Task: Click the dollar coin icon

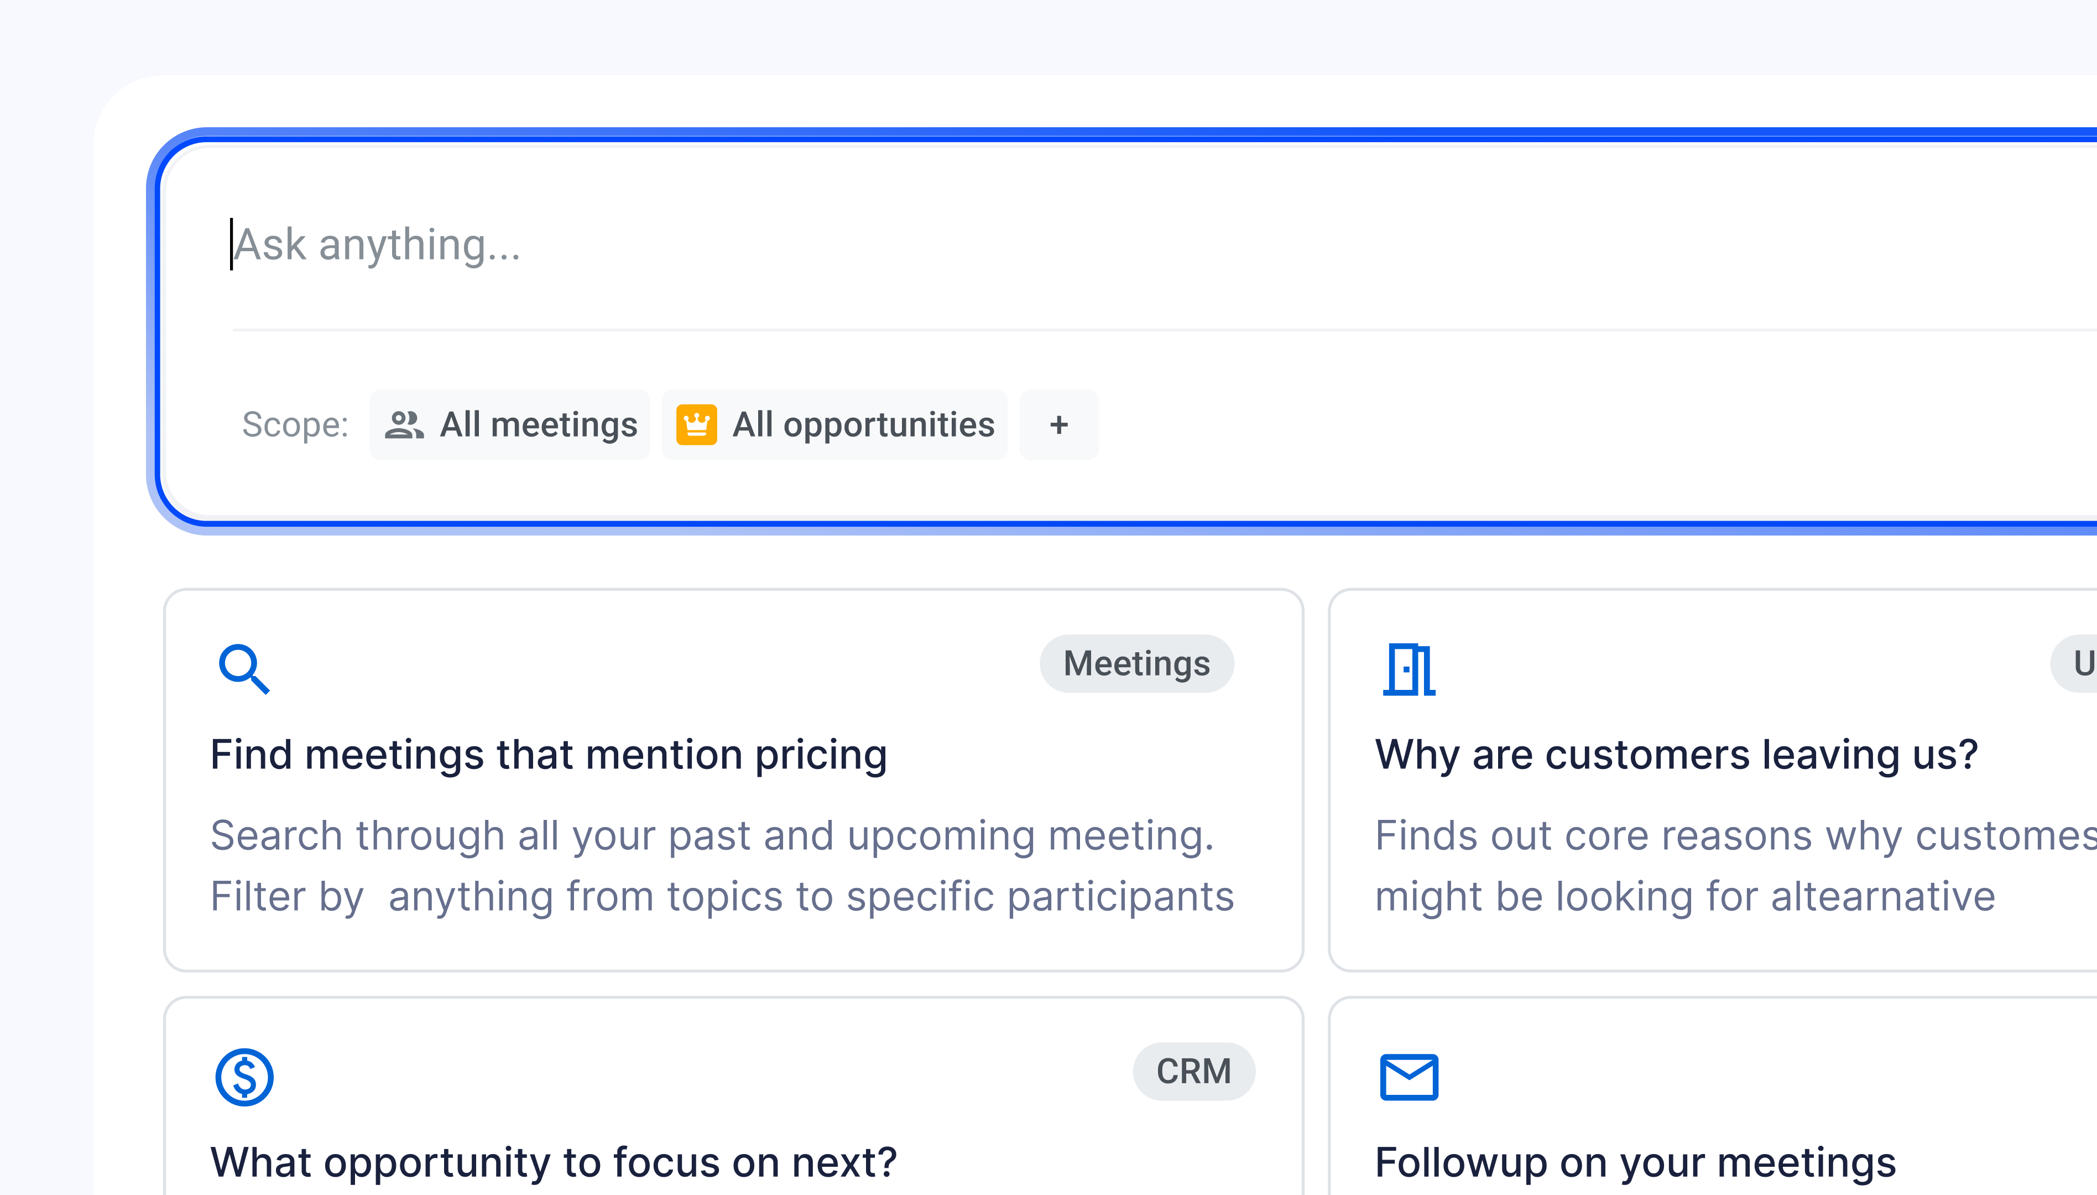Action: click(x=244, y=1077)
